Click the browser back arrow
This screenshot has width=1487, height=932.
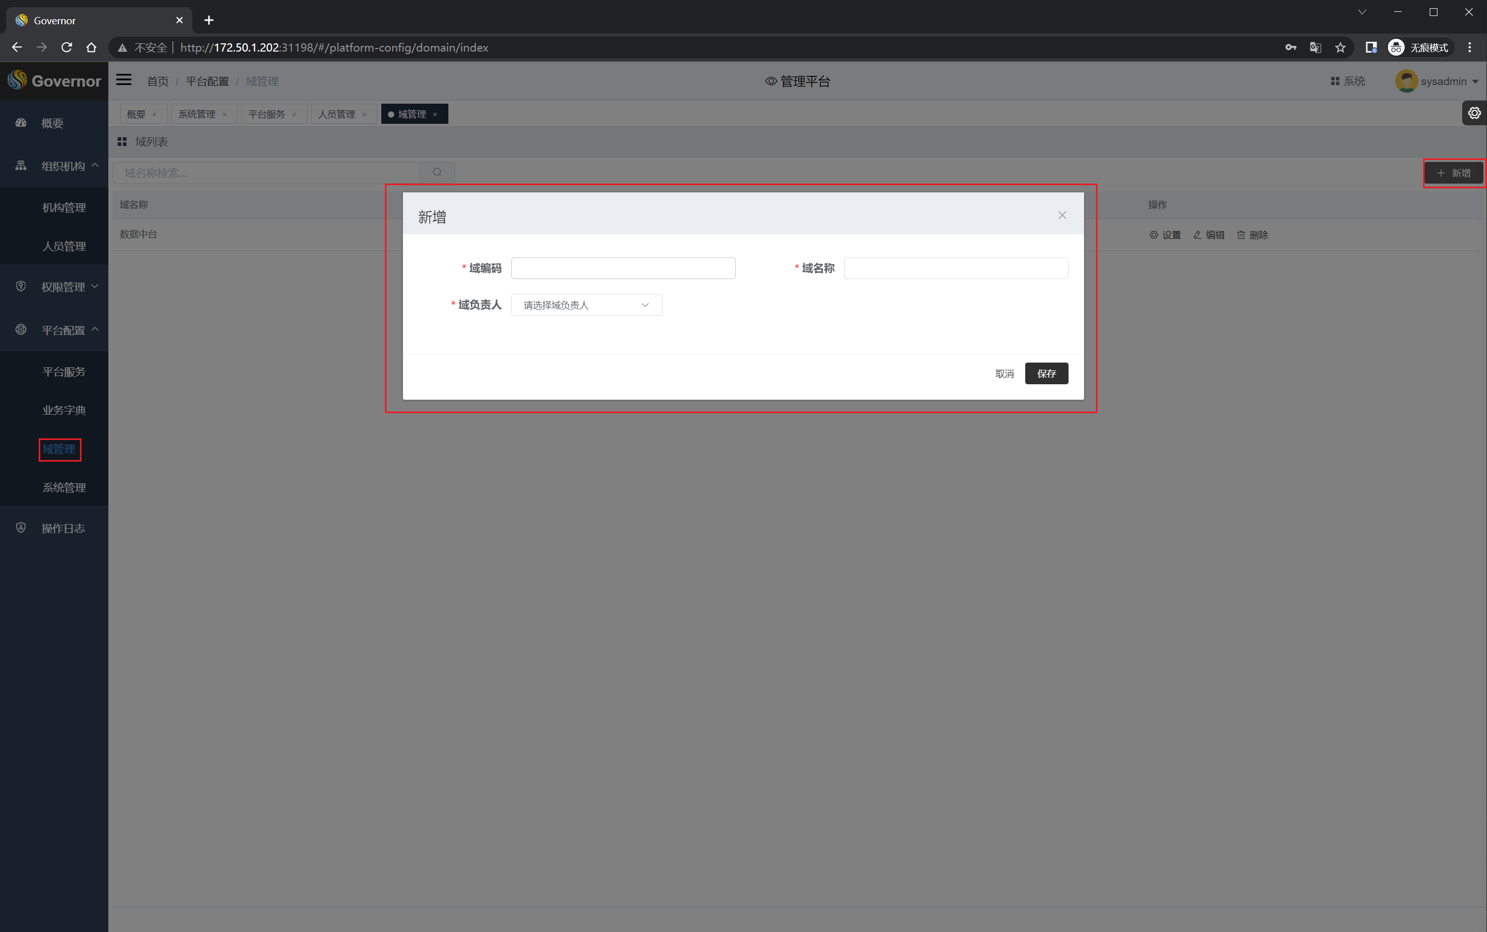(17, 47)
